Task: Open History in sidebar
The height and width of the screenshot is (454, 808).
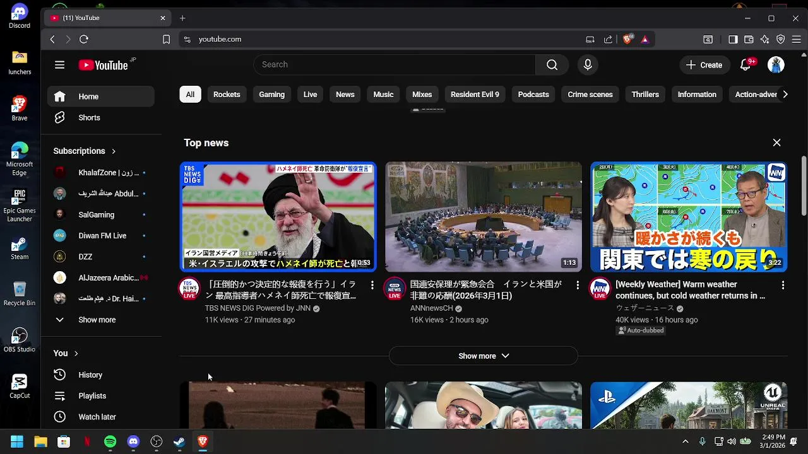Action: pyautogui.click(x=101, y=375)
